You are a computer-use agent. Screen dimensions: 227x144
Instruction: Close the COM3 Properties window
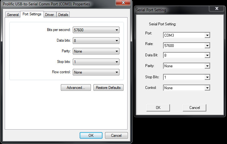pyautogui.click(x=123, y=3)
